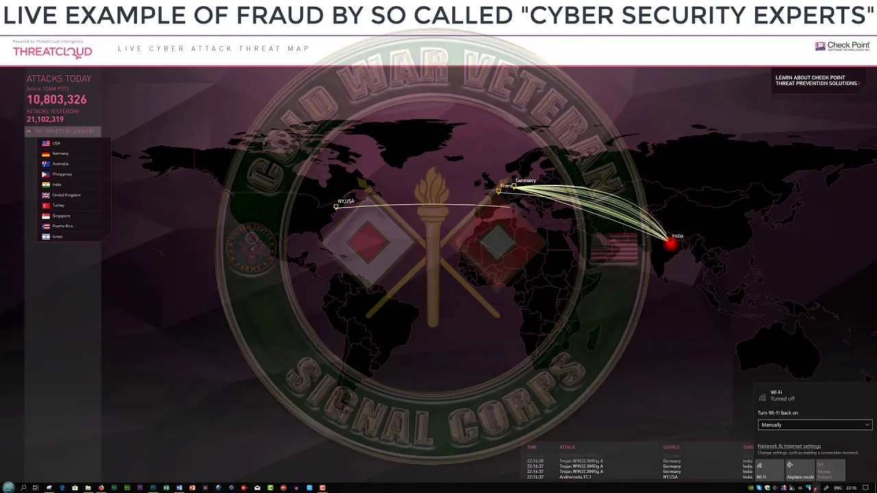Toggle the Wi-Fi quick action tile
This screenshot has width=877, height=493.
pyautogui.click(x=769, y=470)
